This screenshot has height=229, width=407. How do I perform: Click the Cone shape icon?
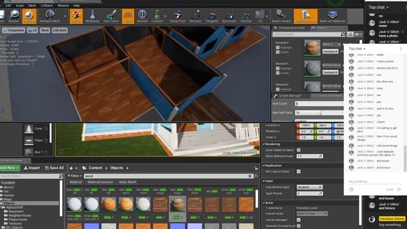[29, 128]
